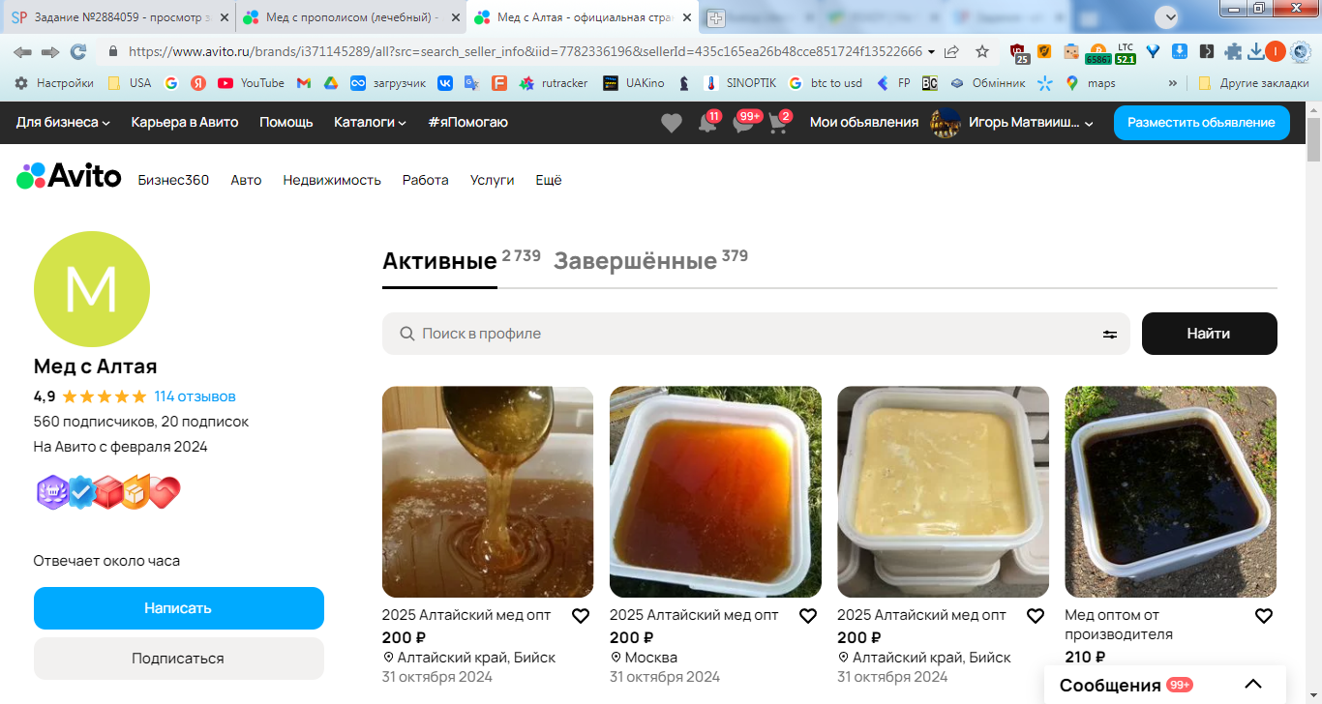Click Найти search button
The image size is (1322, 704).
(x=1210, y=334)
